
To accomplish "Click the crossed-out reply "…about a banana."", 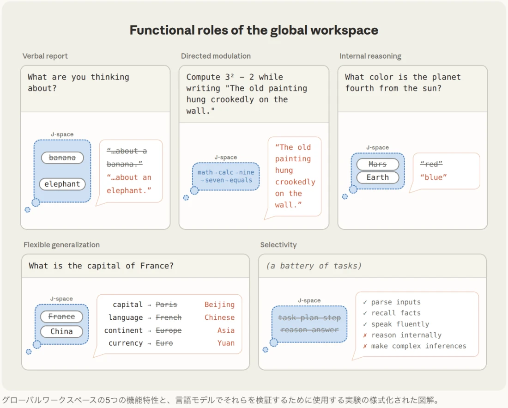I will pyautogui.click(x=127, y=158).
